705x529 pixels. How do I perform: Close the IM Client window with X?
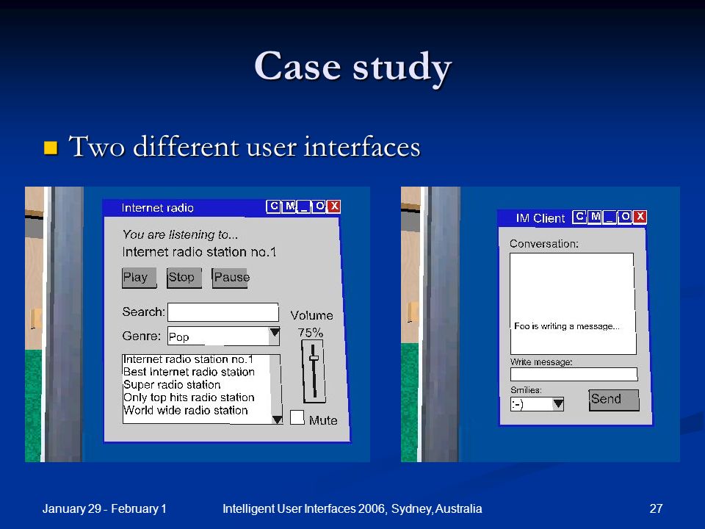[x=640, y=217]
